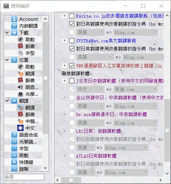This screenshot has height=184, width=171.
Task: Click the horizontal scrollbar right arrow
Action: 161,180
